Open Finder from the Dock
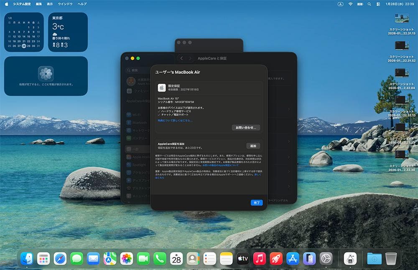This screenshot has height=270, width=418. click(x=27, y=259)
